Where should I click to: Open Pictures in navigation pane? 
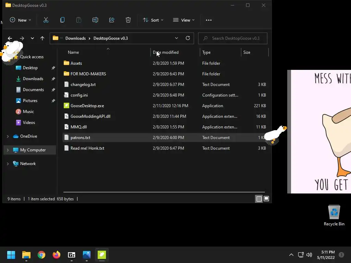point(30,101)
